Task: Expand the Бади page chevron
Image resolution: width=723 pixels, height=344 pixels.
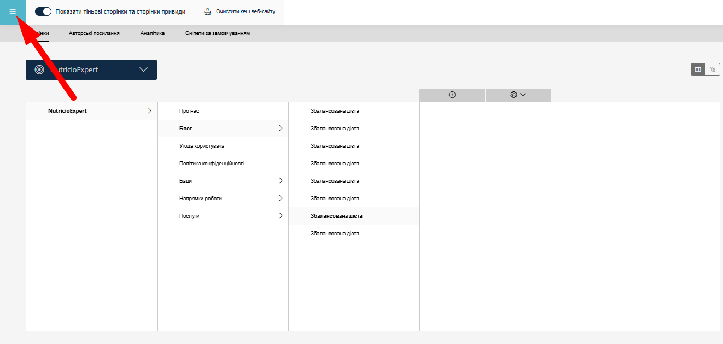Action: 281,181
